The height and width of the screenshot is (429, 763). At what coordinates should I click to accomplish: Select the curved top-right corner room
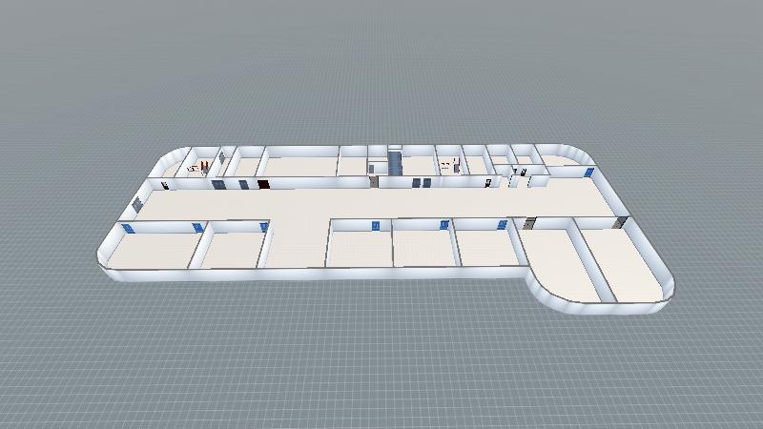(x=561, y=157)
